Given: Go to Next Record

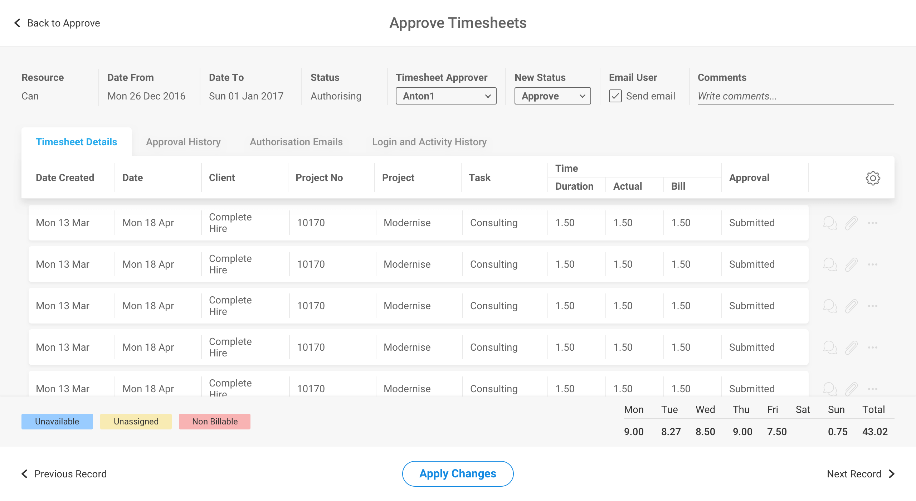Looking at the screenshot, I should point(861,474).
